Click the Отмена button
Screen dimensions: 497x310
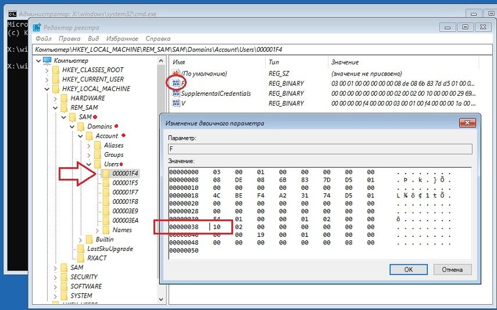tap(452, 269)
